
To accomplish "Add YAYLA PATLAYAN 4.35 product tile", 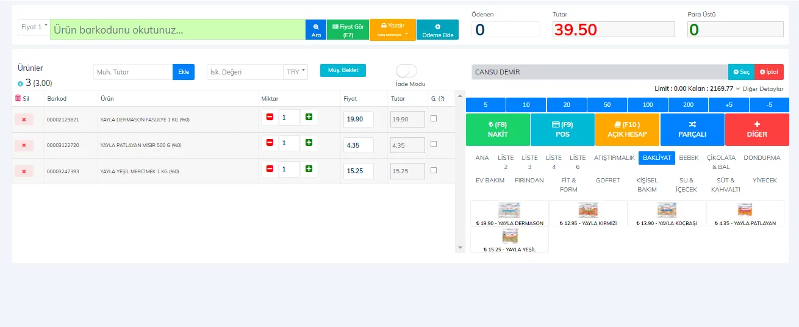I will [x=745, y=214].
